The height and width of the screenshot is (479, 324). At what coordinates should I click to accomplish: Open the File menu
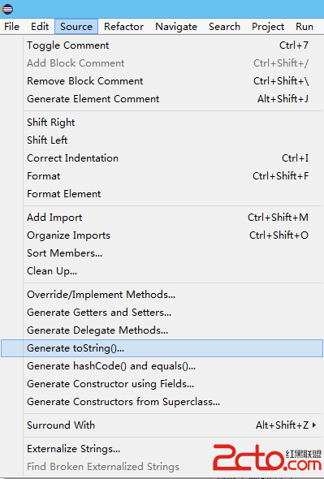tap(12, 27)
